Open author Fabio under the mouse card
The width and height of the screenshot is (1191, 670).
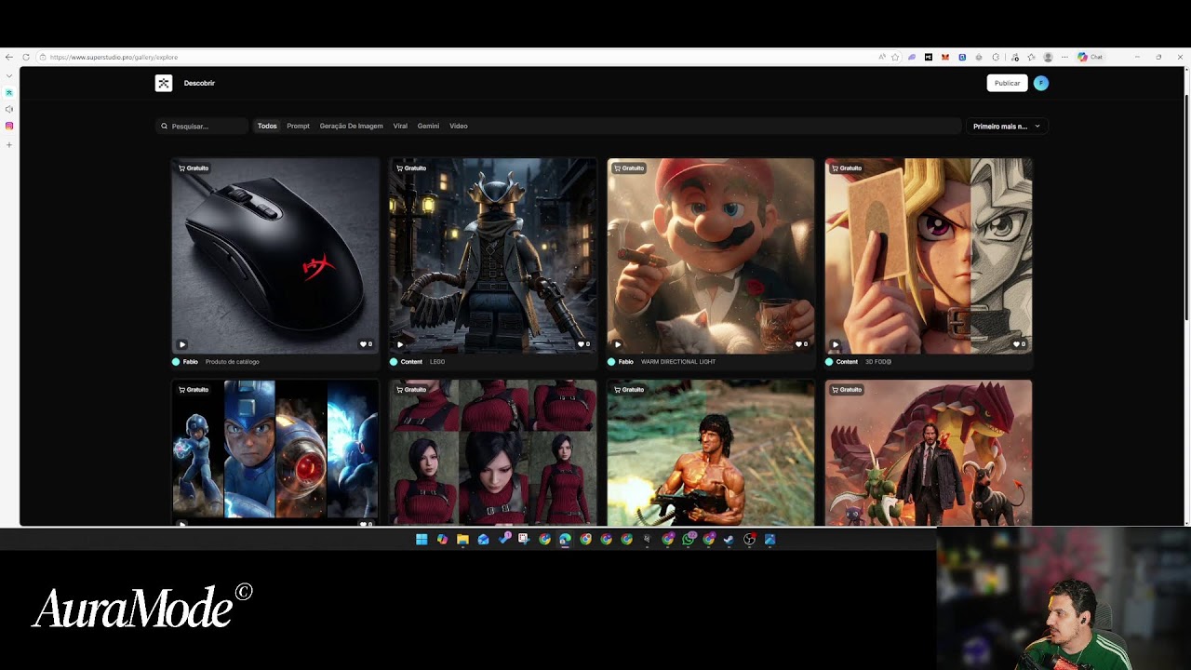[190, 361]
